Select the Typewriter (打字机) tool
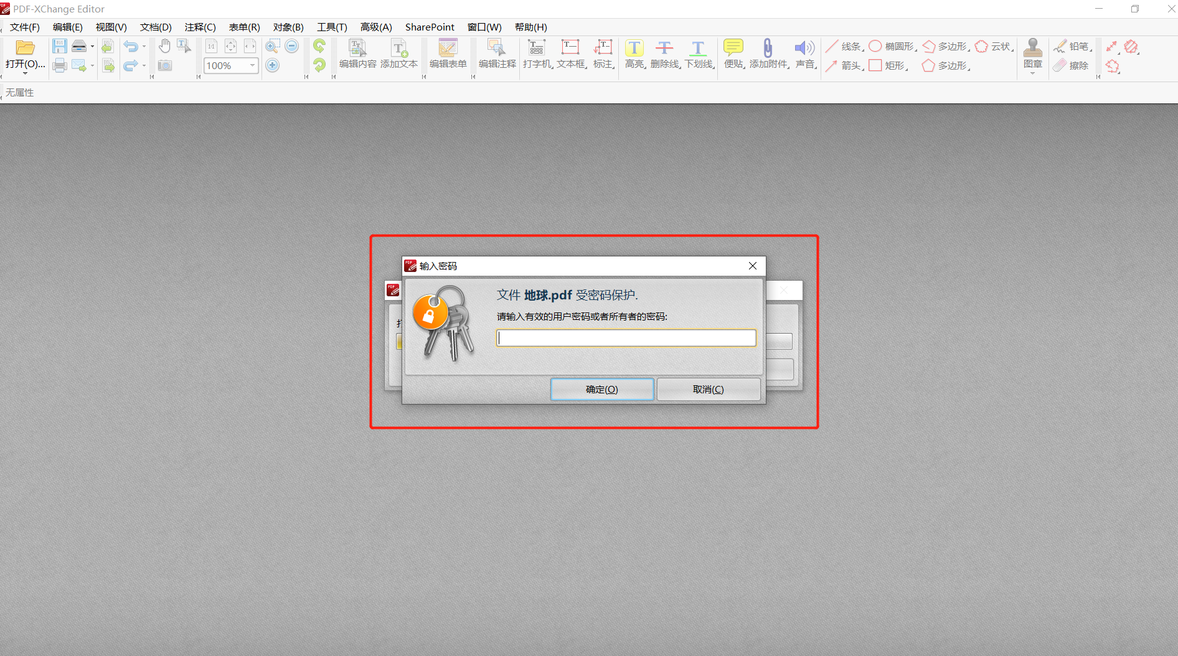This screenshot has height=656, width=1178. coord(536,49)
